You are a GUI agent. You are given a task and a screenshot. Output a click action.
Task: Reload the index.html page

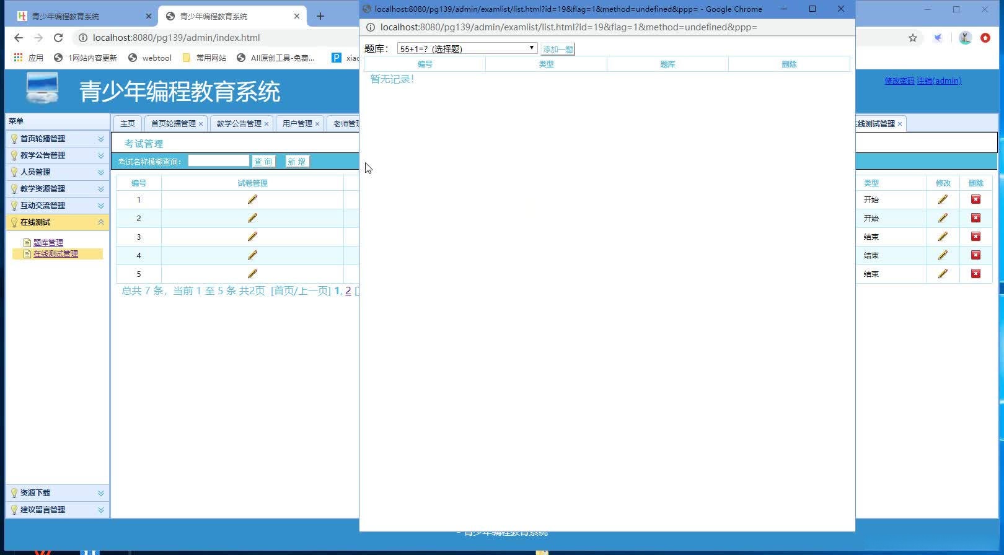click(x=58, y=38)
